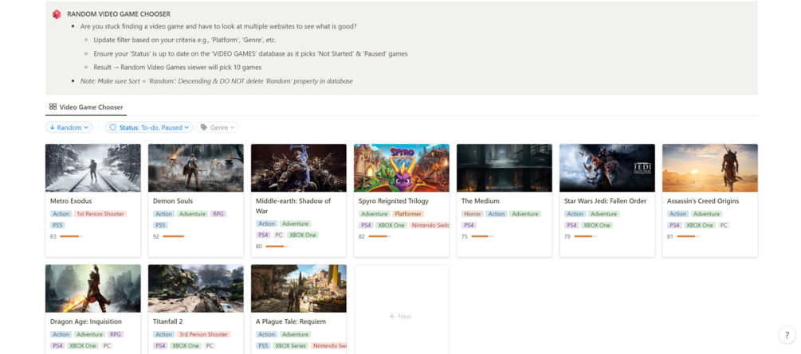Click the line starting "Update filter based on your criteria"
801x354 pixels.
pos(185,40)
